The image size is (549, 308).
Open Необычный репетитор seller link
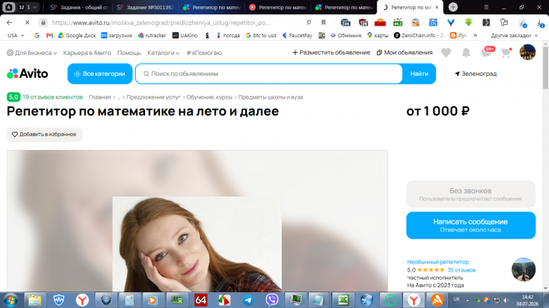point(437,262)
